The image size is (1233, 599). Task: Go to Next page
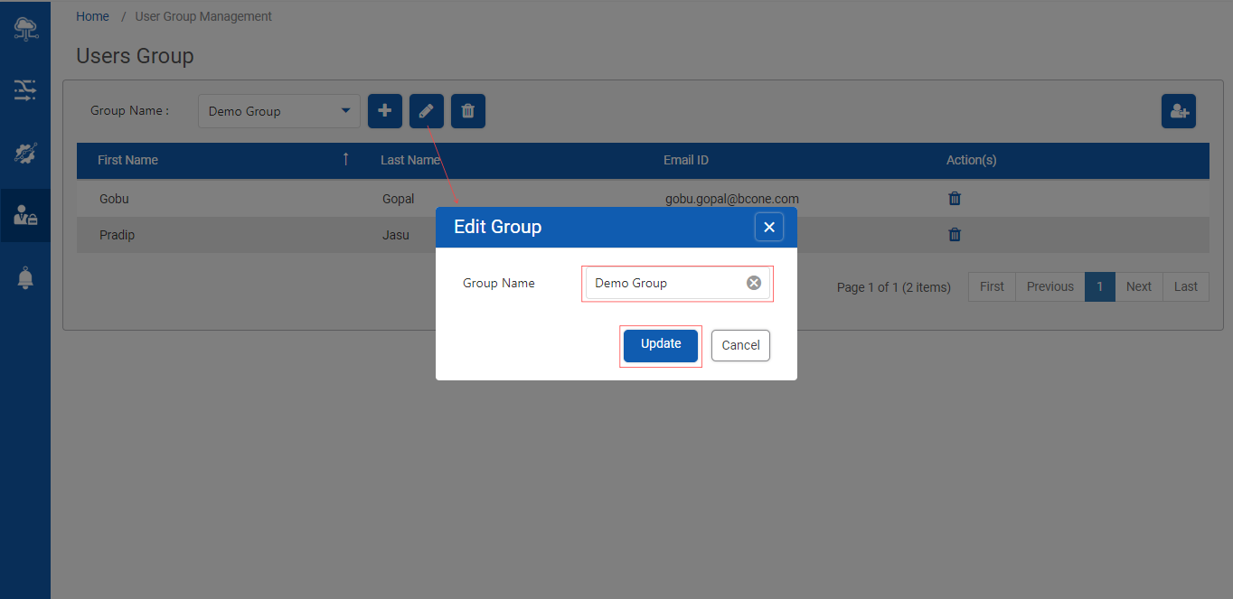1139,286
